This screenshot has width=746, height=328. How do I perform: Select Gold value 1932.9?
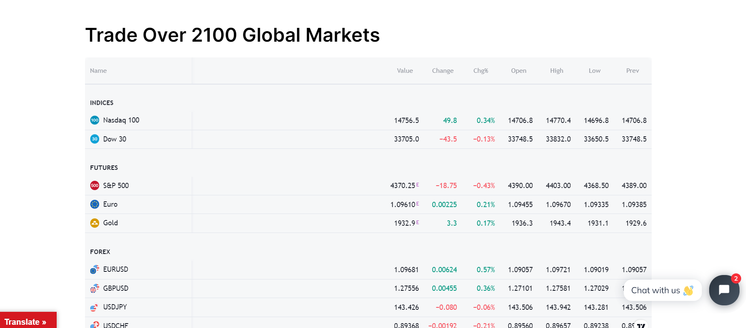tap(405, 223)
